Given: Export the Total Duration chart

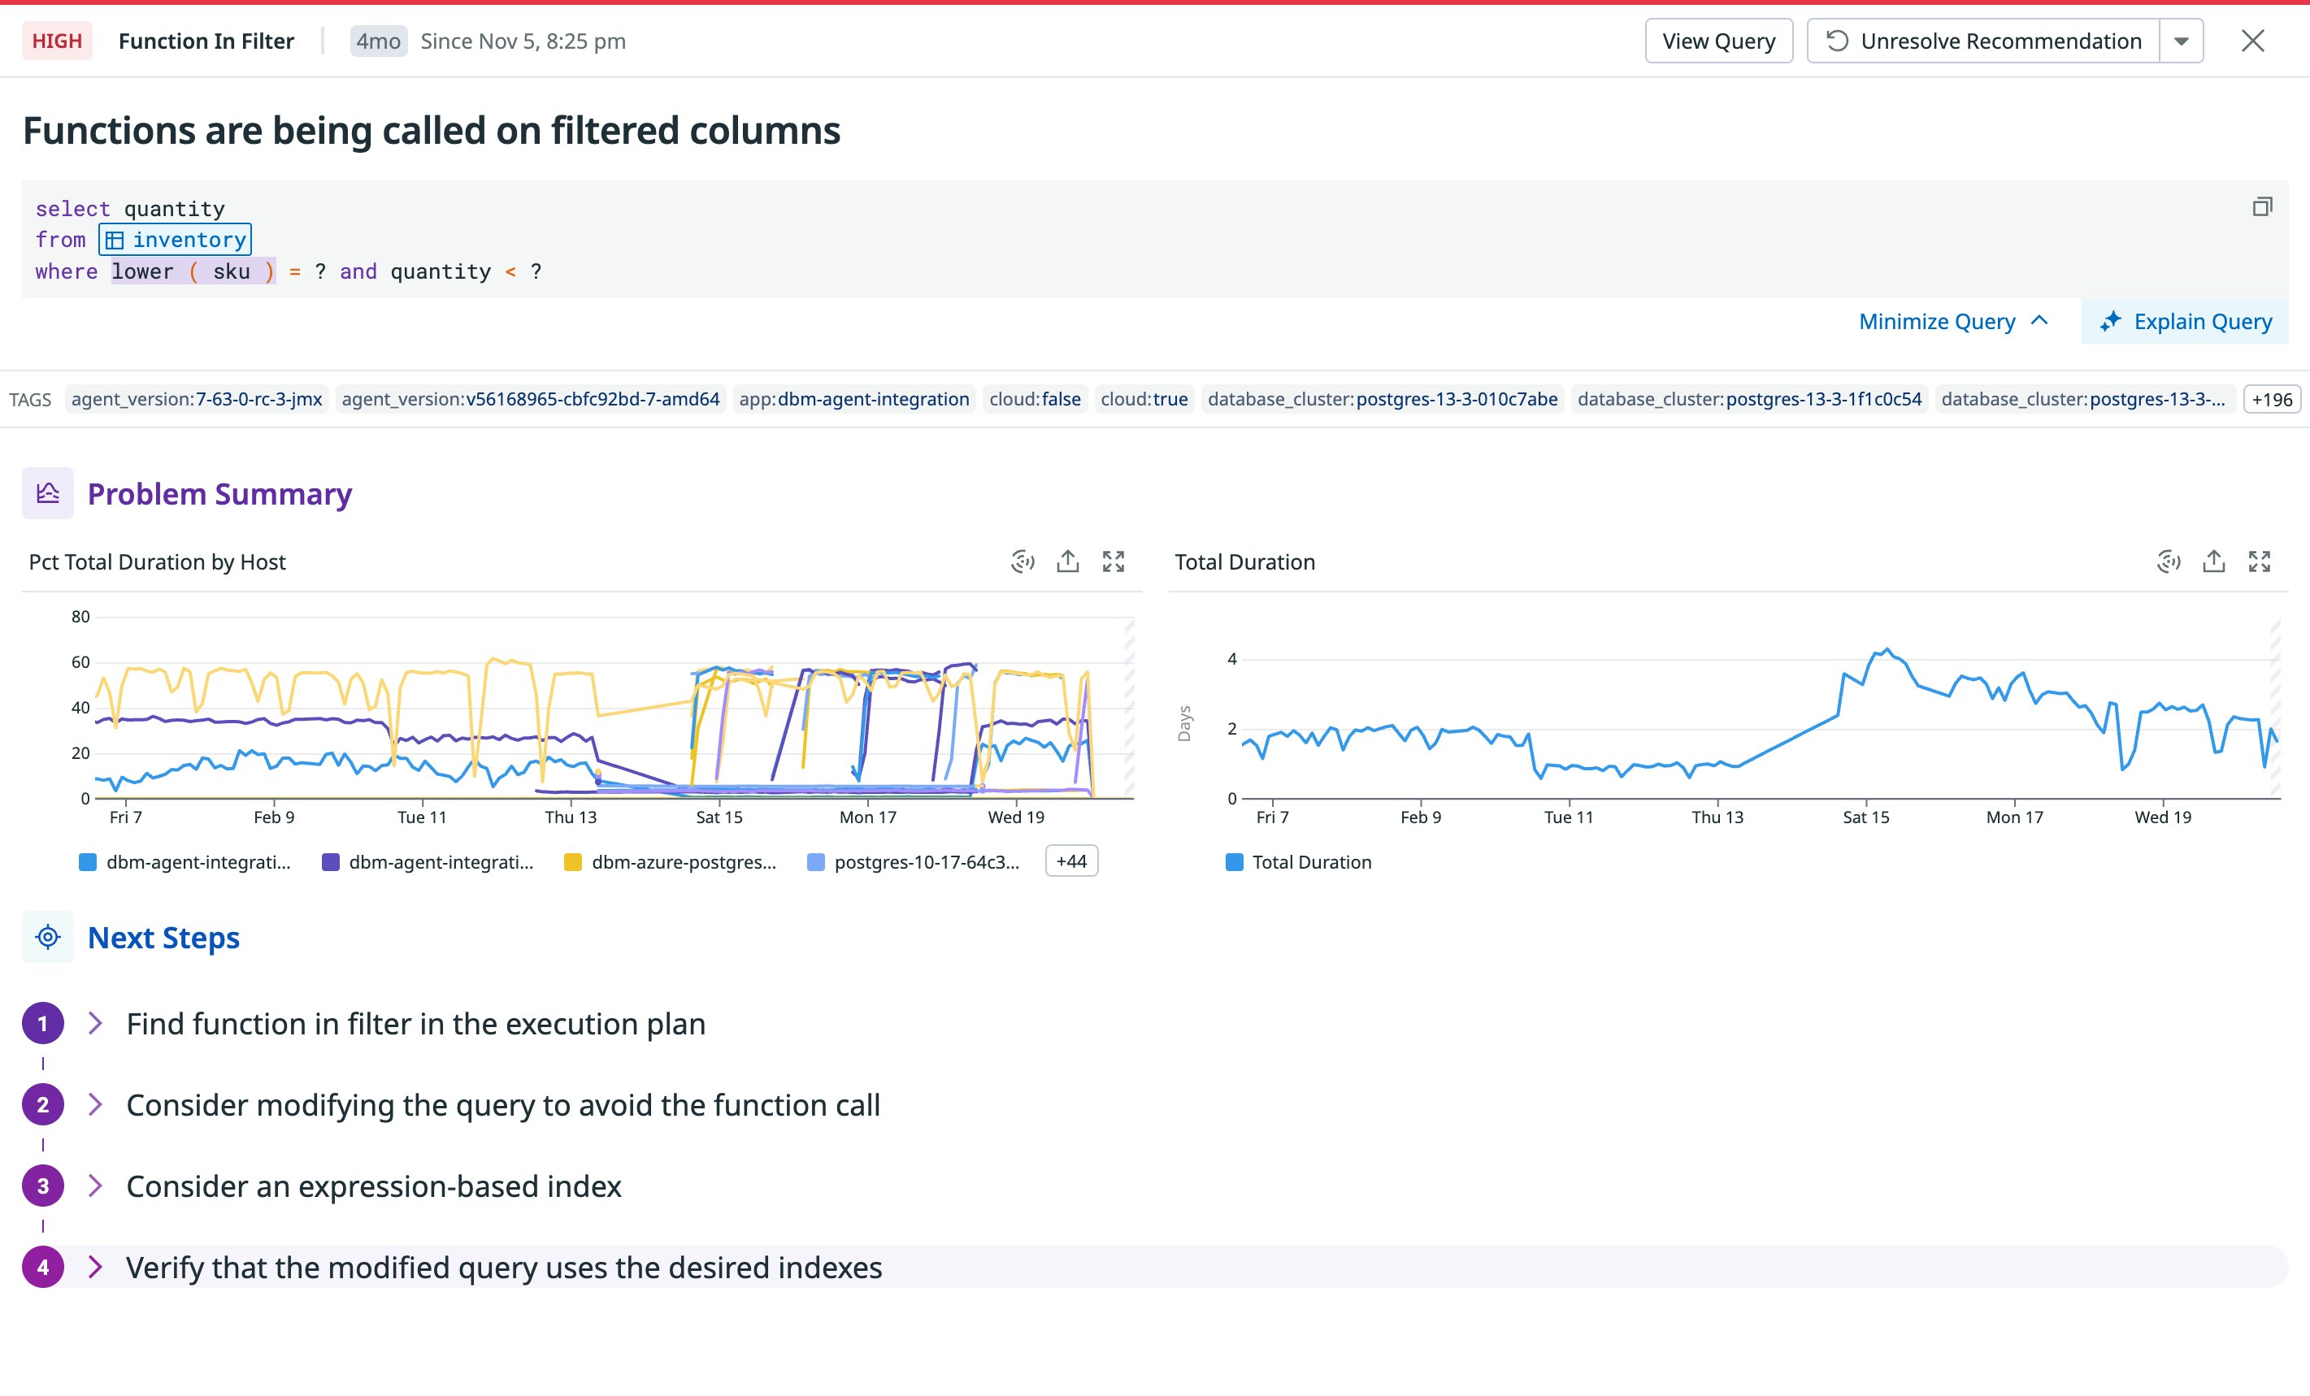Looking at the screenshot, I should click(x=2213, y=561).
